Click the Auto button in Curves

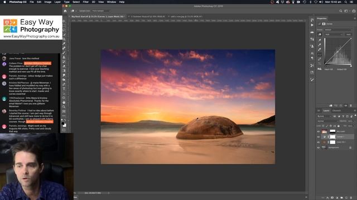[349, 34]
